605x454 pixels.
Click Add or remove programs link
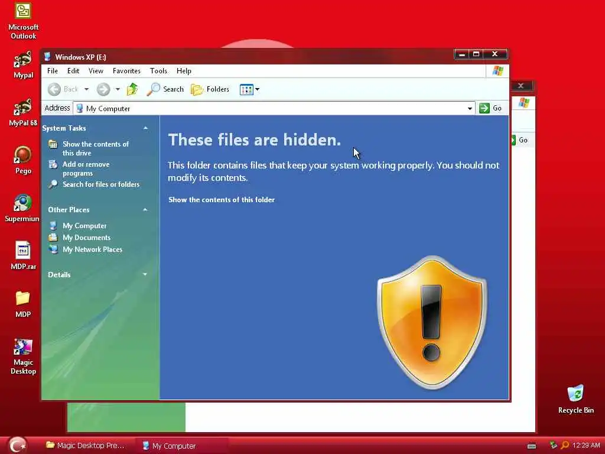tap(86, 168)
